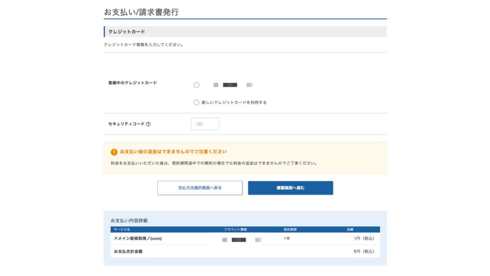Viewport: 490px width, 276px height.
Task: Click the refund warning headline text
Action: point(173,152)
